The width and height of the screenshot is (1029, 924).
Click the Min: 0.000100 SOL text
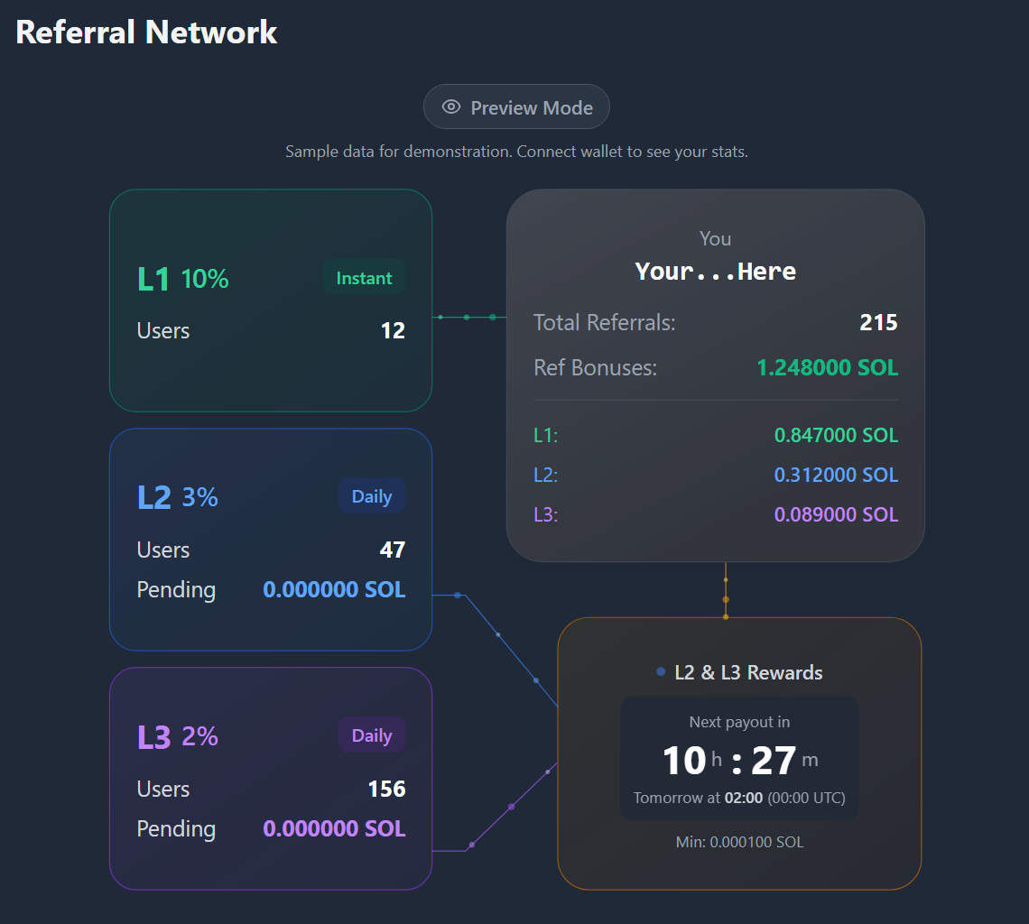(739, 842)
